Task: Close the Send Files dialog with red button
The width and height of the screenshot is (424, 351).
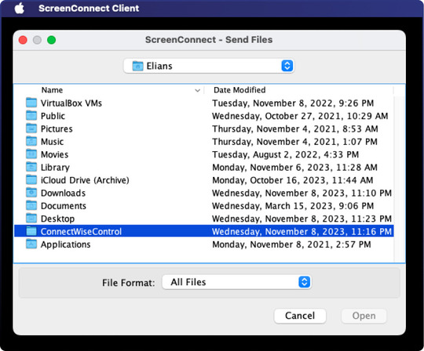Action: pos(23,40)
